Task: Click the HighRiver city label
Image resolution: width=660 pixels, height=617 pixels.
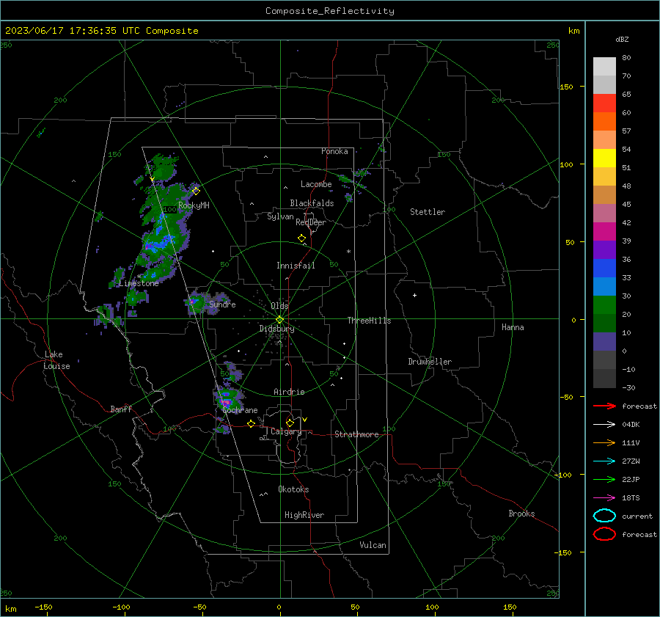Action: tap(304, 515)
